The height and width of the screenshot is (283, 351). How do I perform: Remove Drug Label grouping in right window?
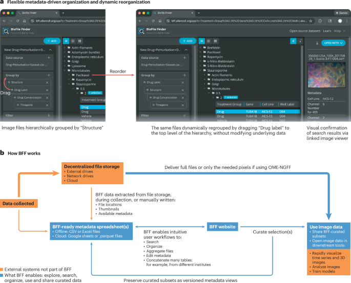pyautogui.click(x=182, y=82)
